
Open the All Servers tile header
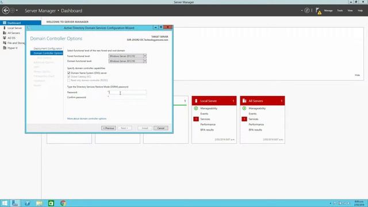coord(262,101)
